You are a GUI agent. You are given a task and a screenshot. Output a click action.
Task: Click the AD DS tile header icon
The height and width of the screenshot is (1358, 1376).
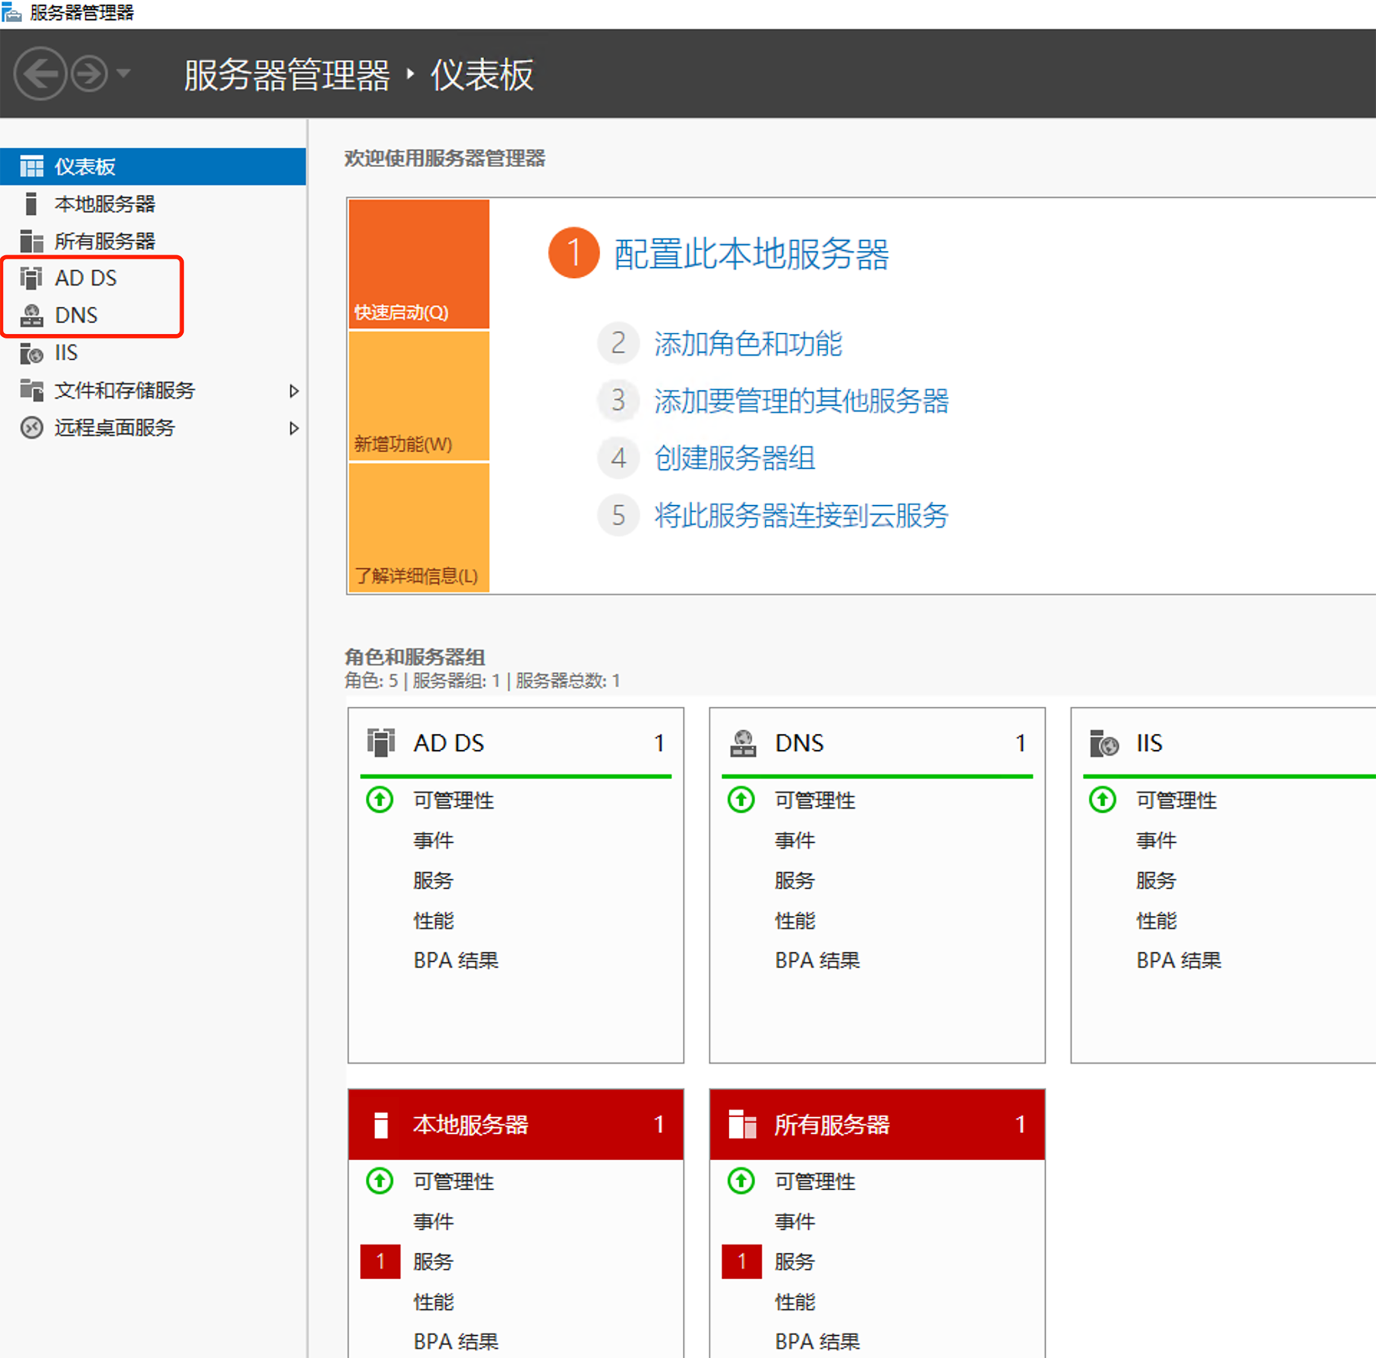coord(381,743)
